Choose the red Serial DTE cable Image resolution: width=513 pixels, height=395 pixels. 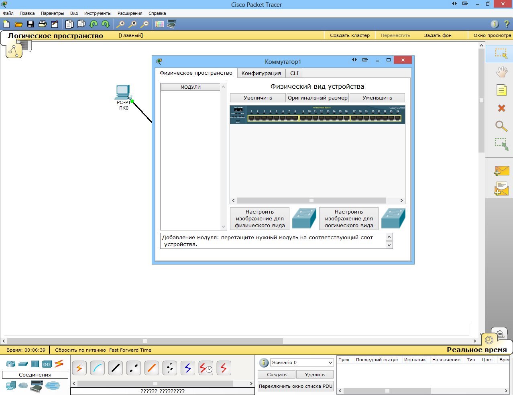point(224,368)
